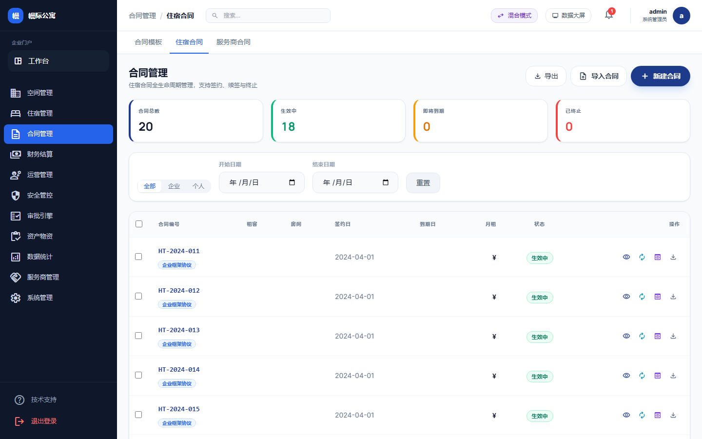Image resolution: width=702 pixels, height=439 pixels.
Task: Tick the checkbox for contract HT-2024-015
Action: click(138, 415)
